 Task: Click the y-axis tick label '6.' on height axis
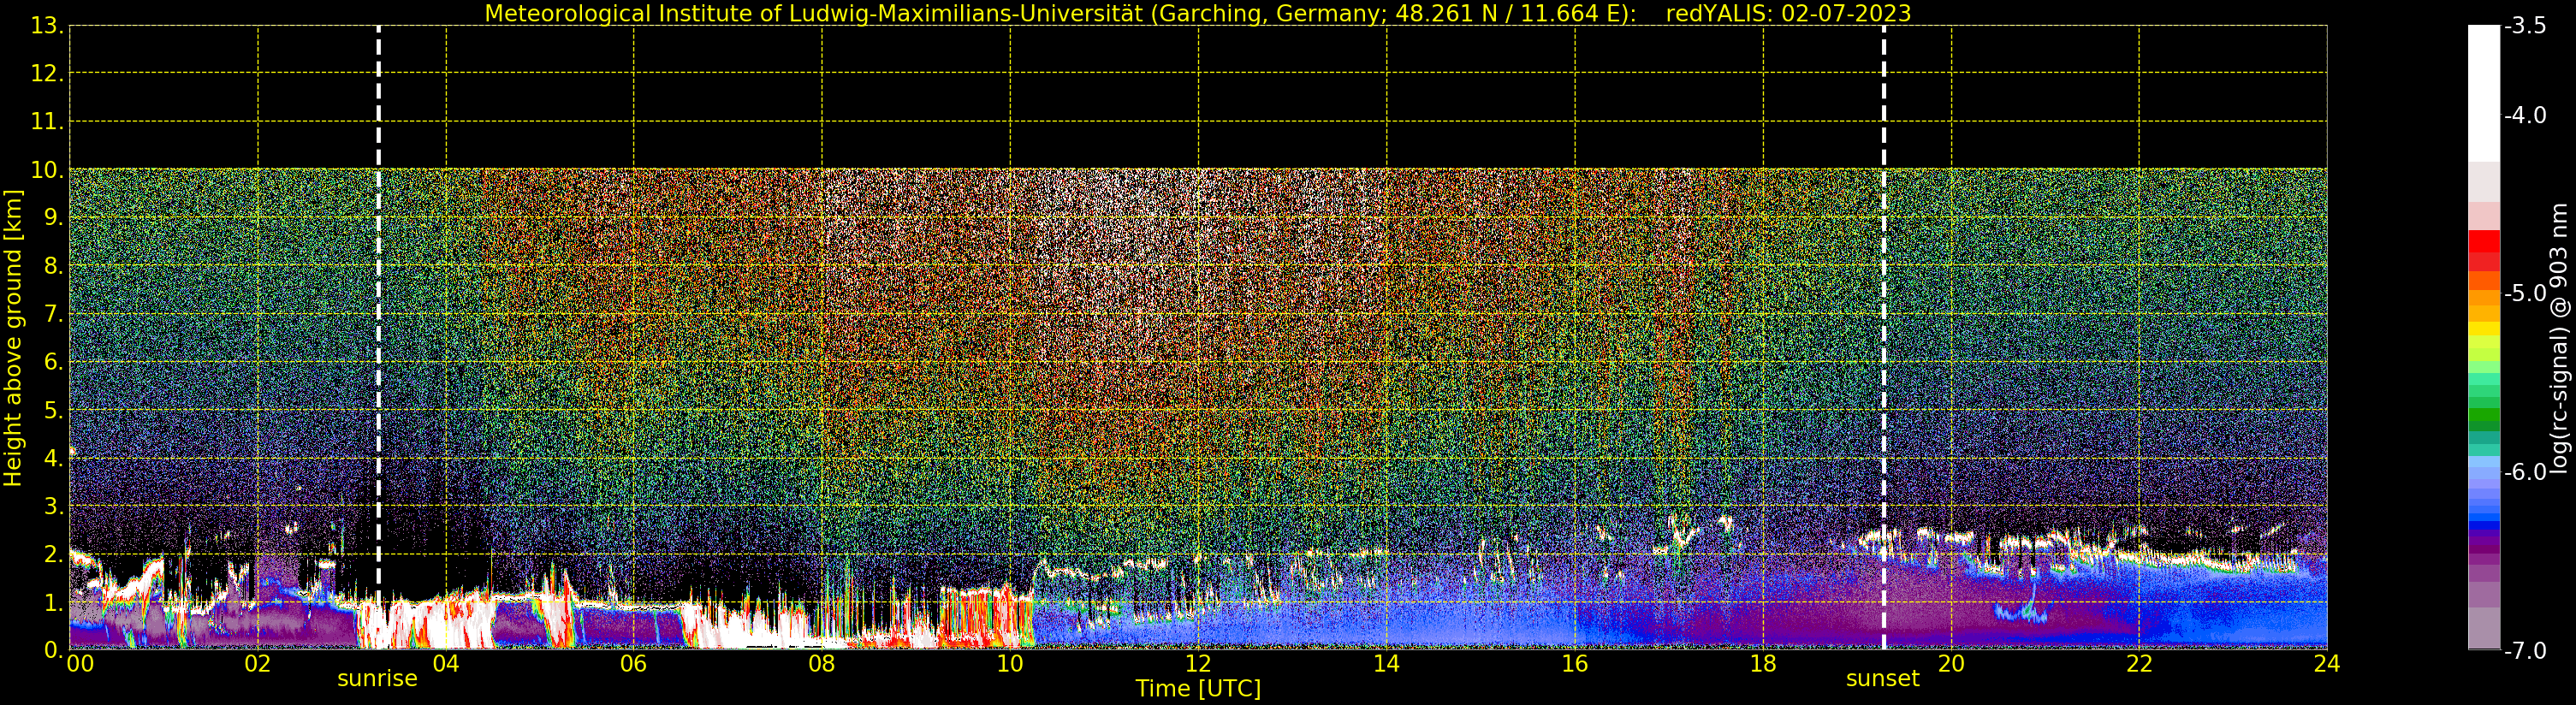coord(54,362)
